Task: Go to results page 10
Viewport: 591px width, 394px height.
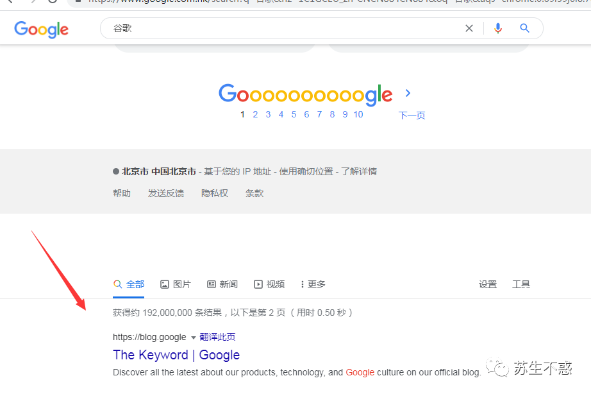Action: (x=358, y=114)
